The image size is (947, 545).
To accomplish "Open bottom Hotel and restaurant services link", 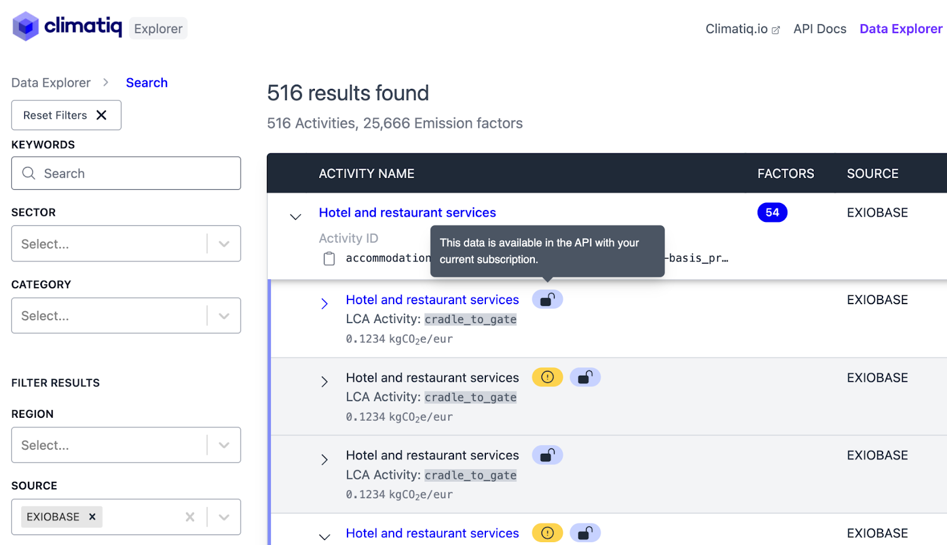I will point(432,533).
